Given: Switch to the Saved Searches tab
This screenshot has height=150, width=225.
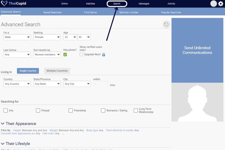Looking at the screenshot, I should point(52,12).
